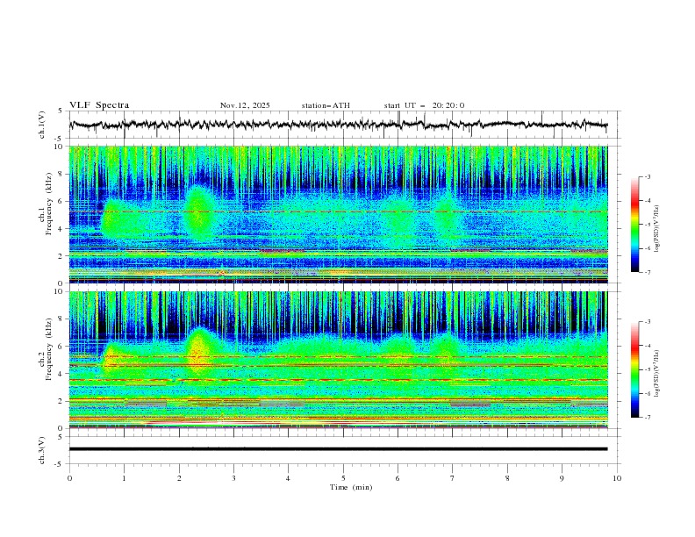
Task: Click the lower color bar's log(PSD) label
Action: pos(656,374)
